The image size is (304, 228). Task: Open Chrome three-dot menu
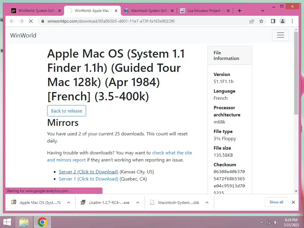pyautogui.click(x=292, y=21)
